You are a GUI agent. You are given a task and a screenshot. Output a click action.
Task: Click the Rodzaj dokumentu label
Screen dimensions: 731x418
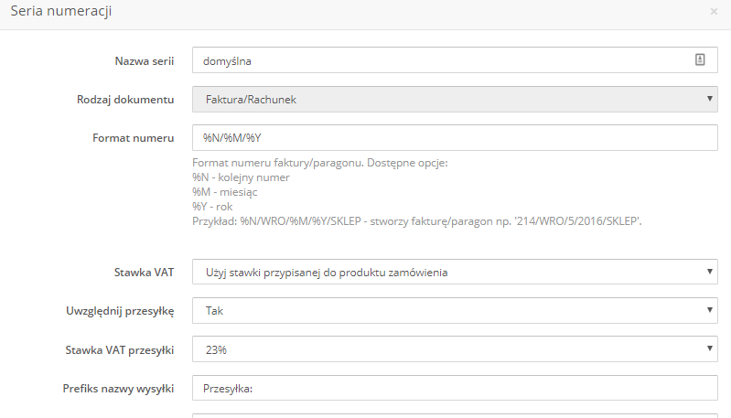[125, 100]
